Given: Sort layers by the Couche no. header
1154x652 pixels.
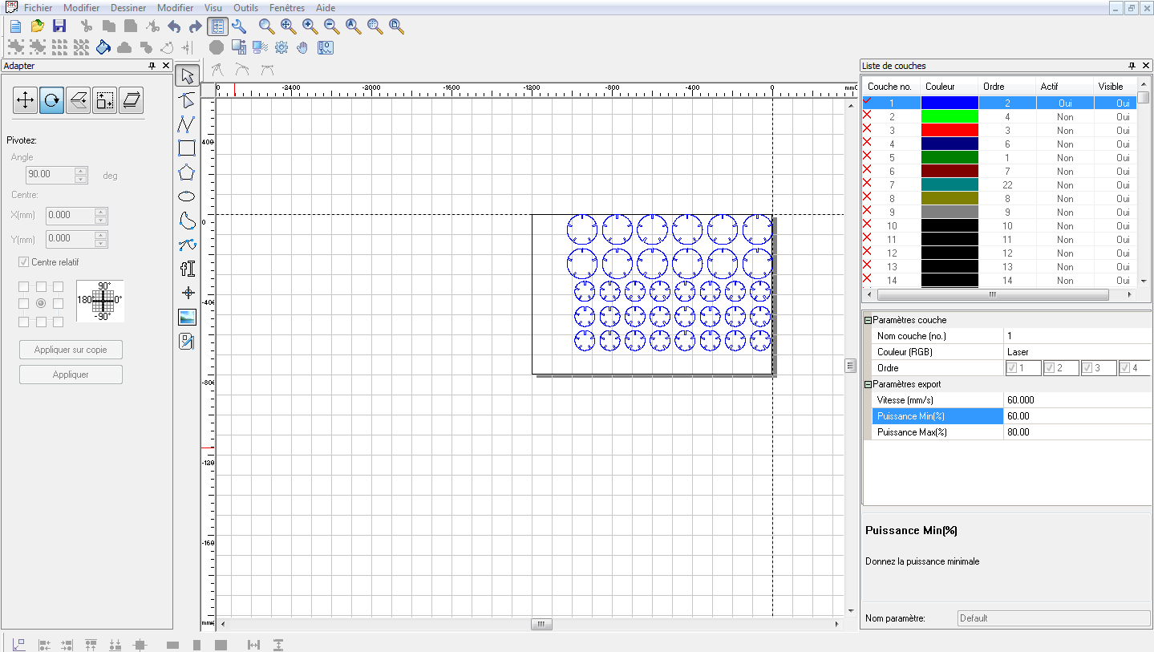Looking at the screenshot, I should point(890,86).
